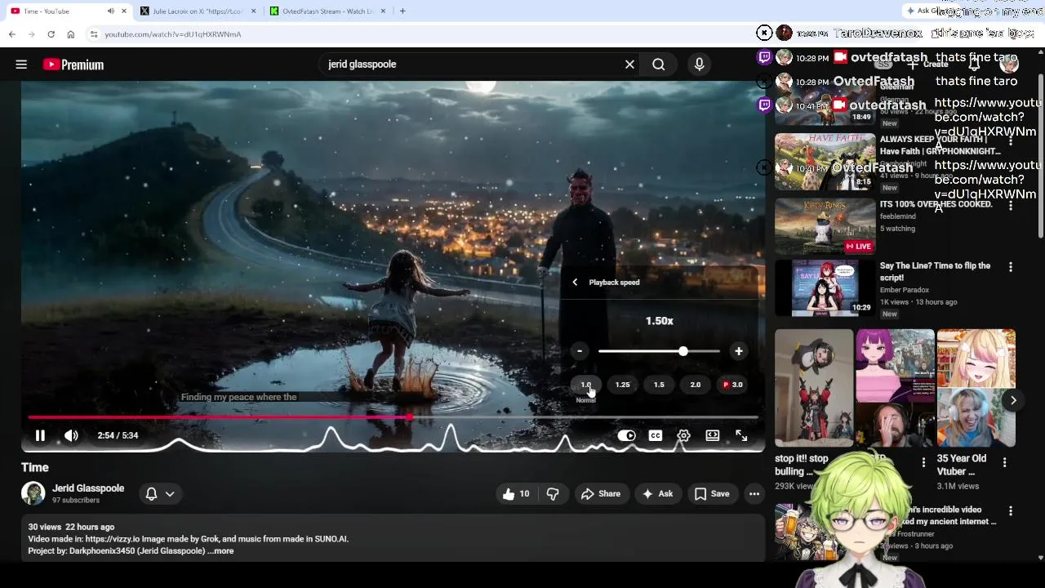The height and width of the screenshot is (588, 1045).
Task: Open 35 Year Old Vtuber short
Action: [976, 389]
